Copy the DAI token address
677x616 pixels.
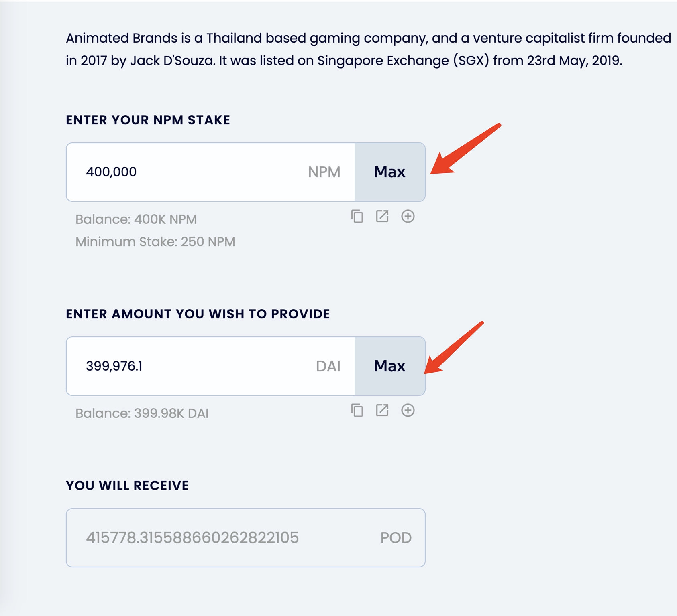pyautogui.click(x=357, y=411)
